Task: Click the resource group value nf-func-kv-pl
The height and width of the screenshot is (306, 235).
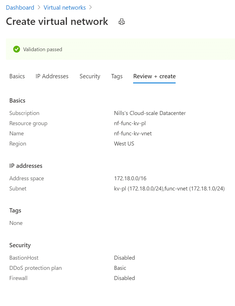Action: tap(130, 123)
